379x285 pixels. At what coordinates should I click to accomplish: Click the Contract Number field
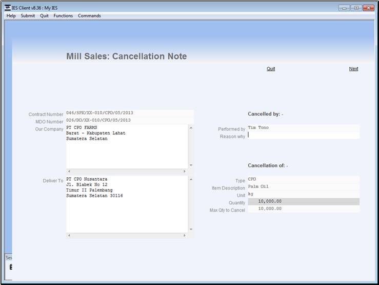(130, 113)
